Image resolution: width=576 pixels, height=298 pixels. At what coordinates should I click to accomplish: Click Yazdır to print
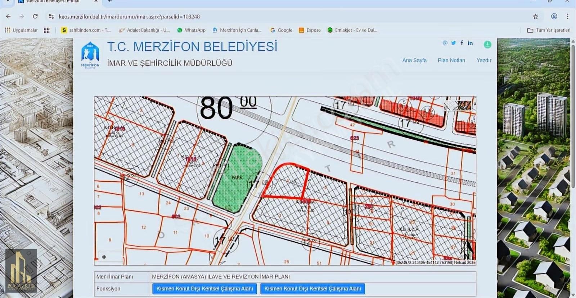coord(484,60)
